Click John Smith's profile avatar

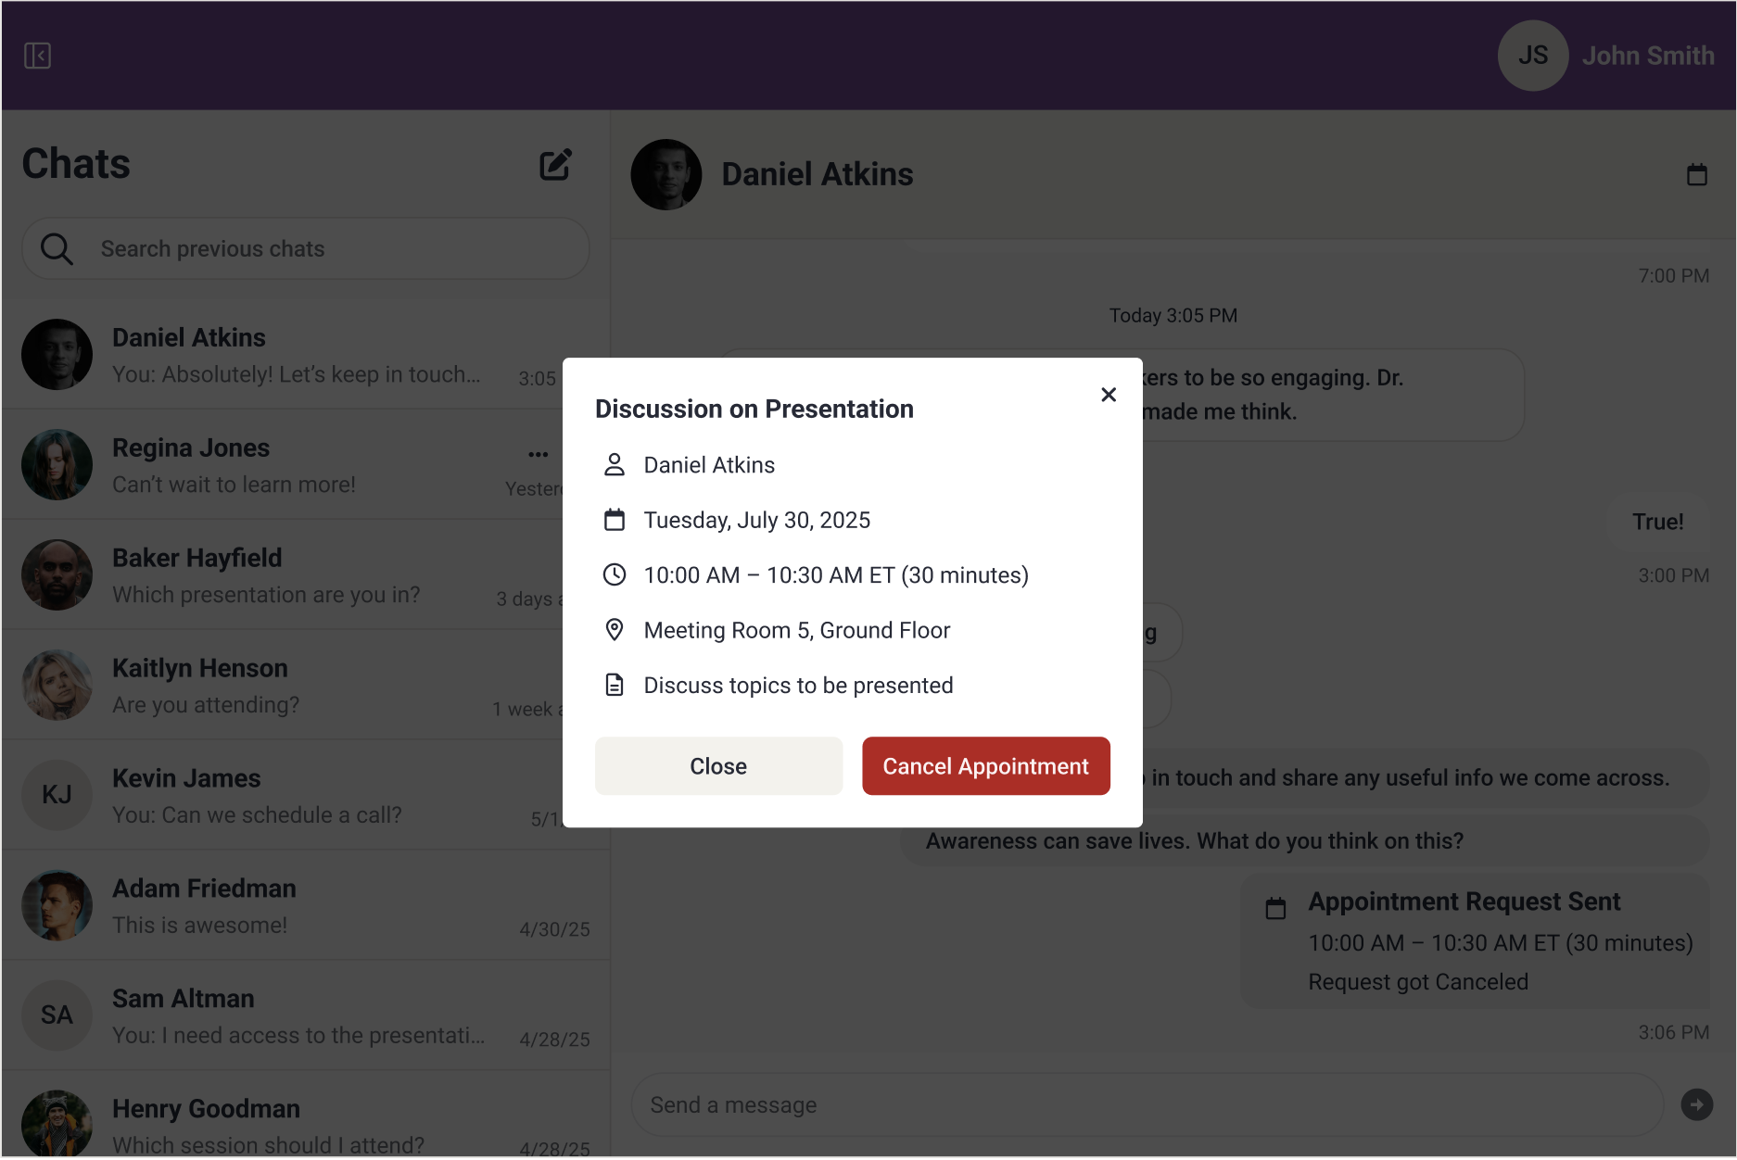point(1532,56)
